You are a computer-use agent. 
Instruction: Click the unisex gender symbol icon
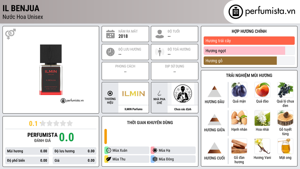click(11, 34)
